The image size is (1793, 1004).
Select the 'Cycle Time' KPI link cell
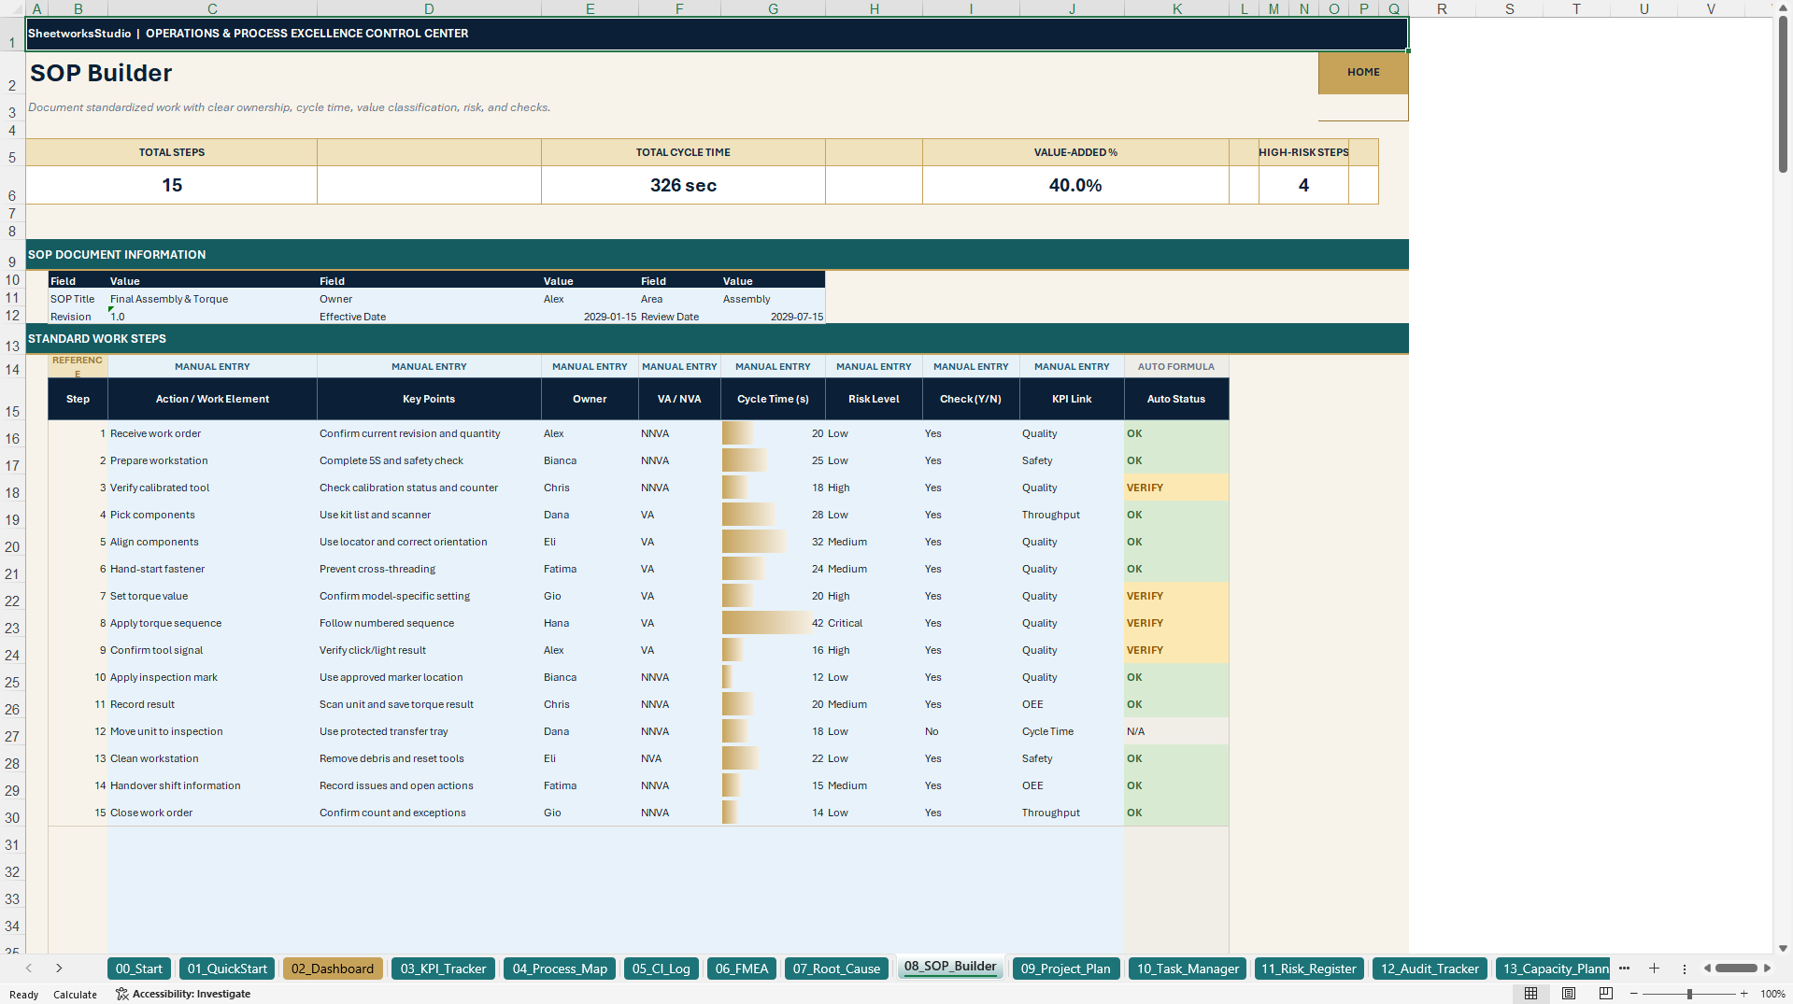click(1072, 731)
